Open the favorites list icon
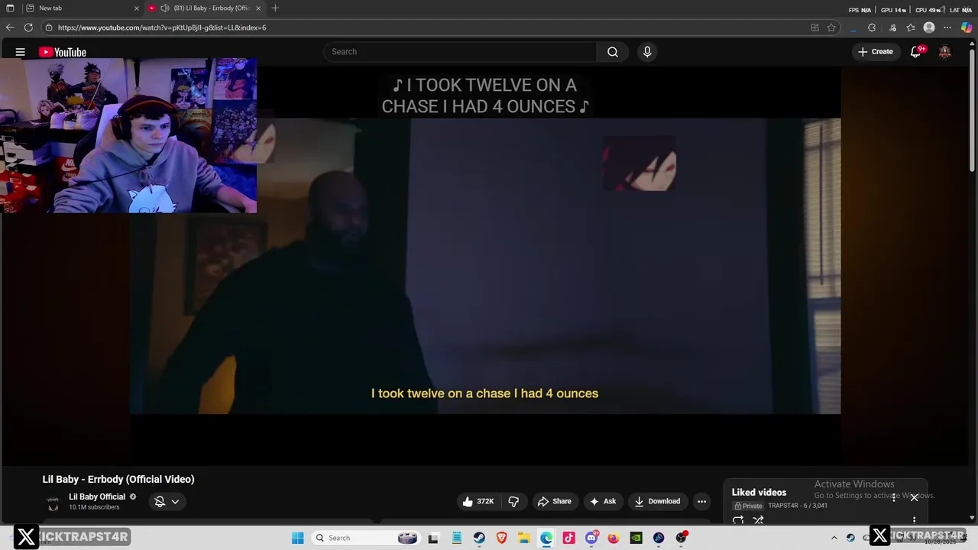This screenshot has width=978, height=550. 911,27
